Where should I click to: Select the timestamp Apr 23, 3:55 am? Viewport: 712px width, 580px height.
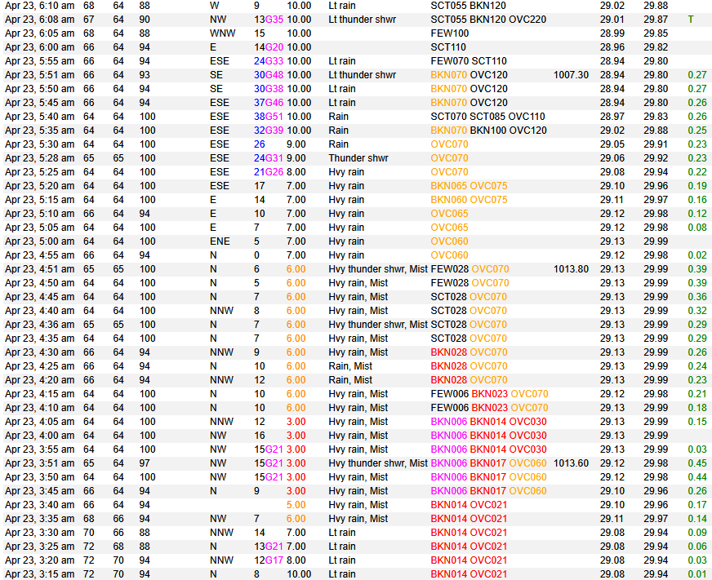point(39,449)
